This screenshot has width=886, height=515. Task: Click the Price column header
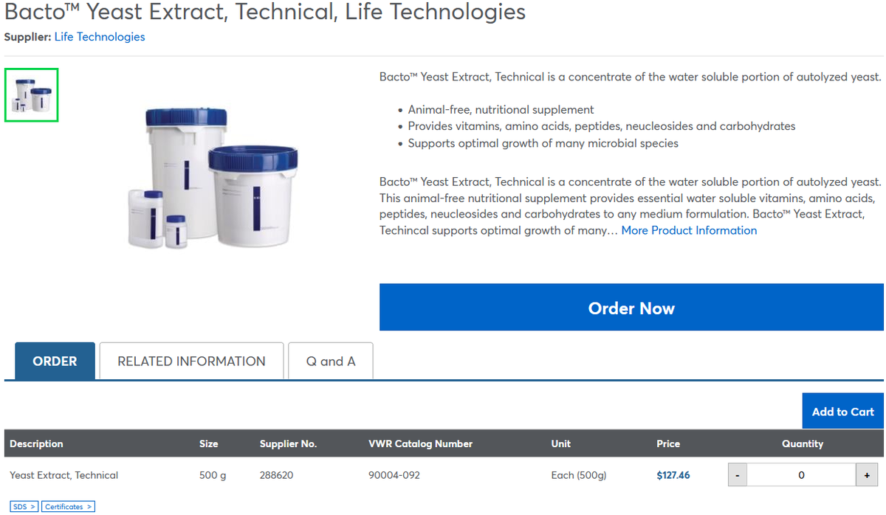coord(668,443)
